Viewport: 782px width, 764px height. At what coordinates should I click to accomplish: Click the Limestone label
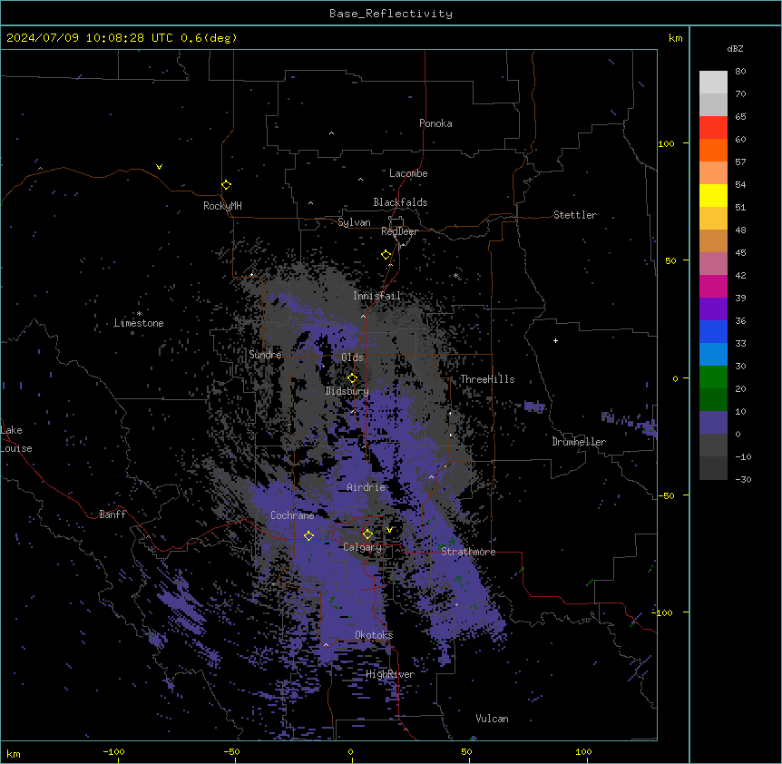point(139,323)
